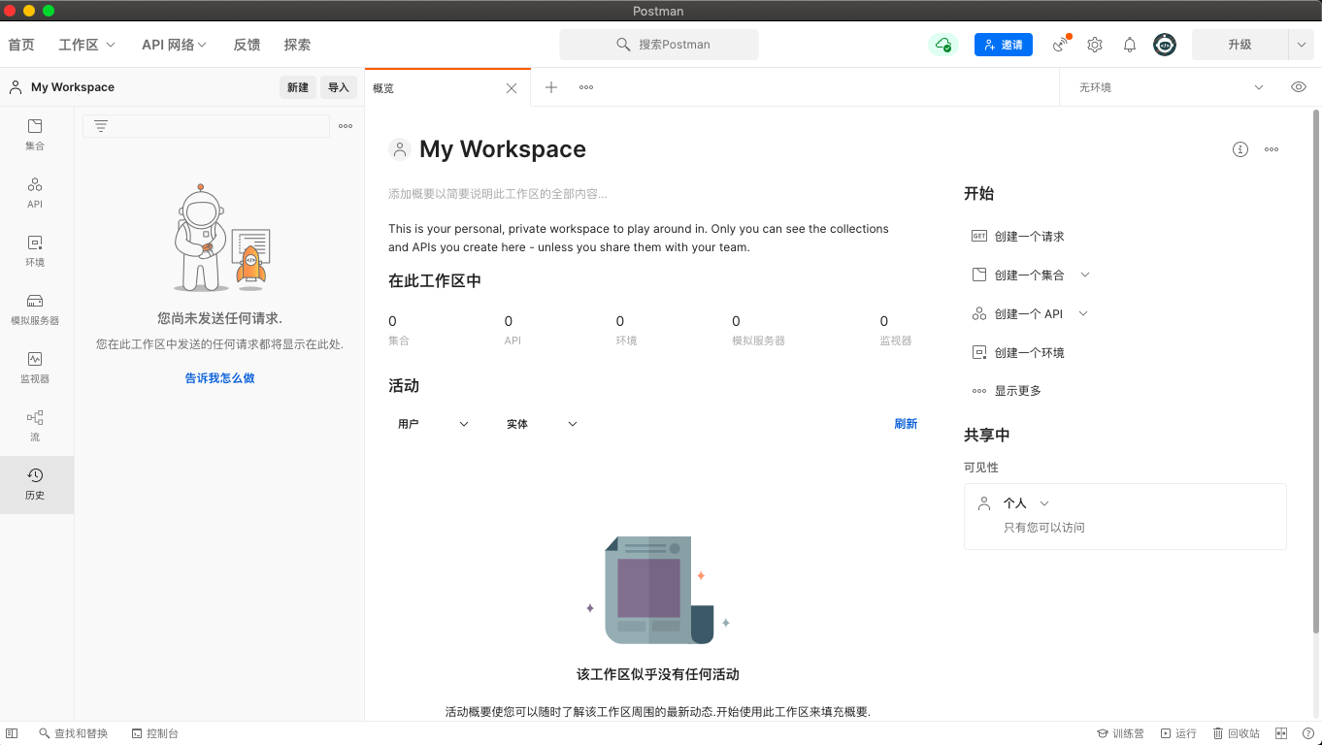Expand the 用户 activity filter dropdown
Image resolution: width=1322 pixels, height=745 pixels.
pos(431,423)
